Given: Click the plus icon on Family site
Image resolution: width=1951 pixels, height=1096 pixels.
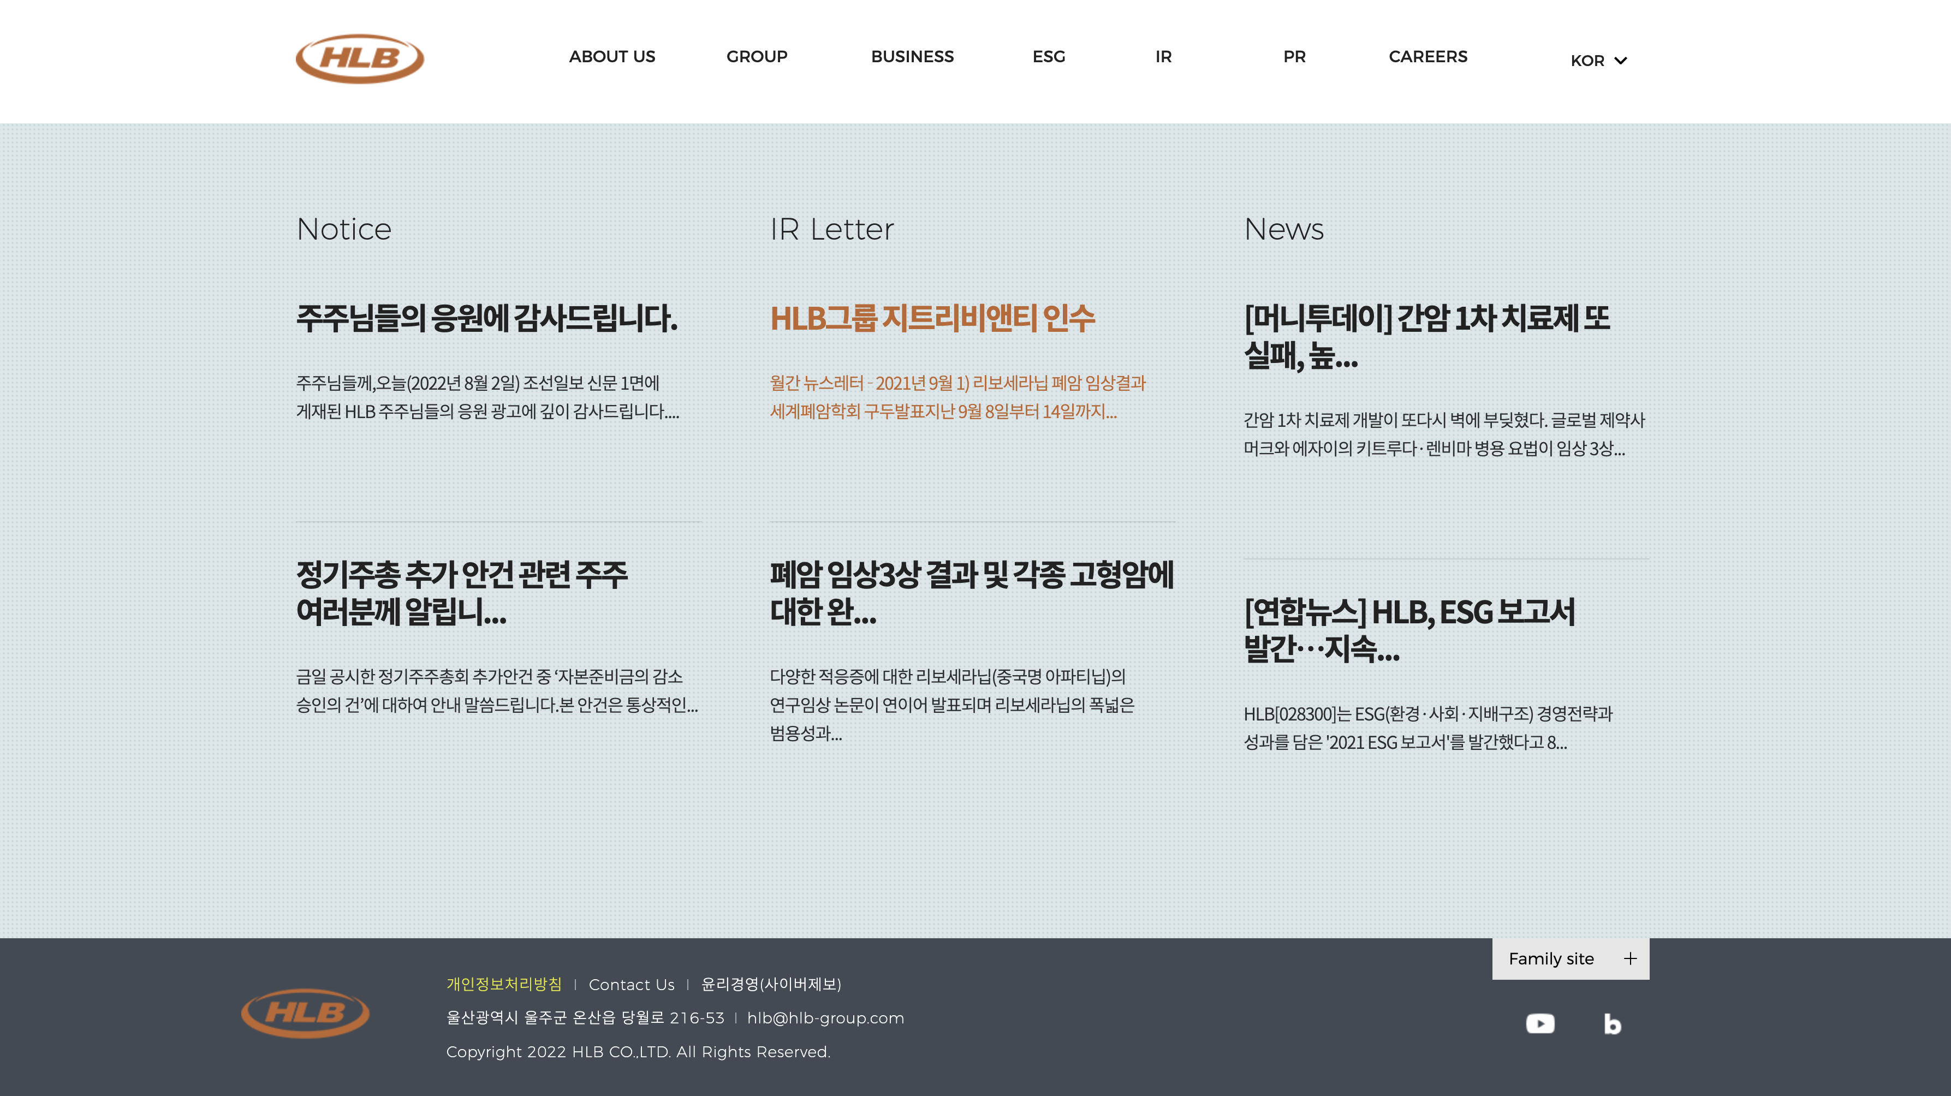Looking at the screenshot, I should (x=1630, y=959).
